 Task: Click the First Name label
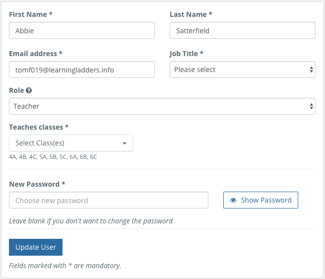(x=30, y=14)
